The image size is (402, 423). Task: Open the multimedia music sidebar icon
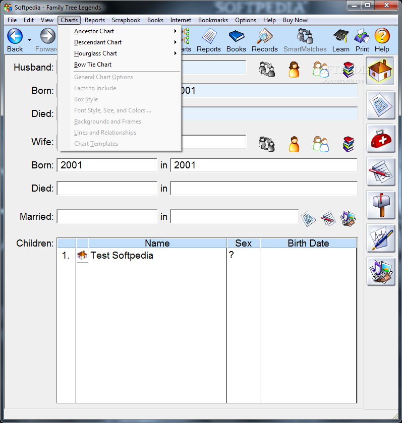click(380, 272)
